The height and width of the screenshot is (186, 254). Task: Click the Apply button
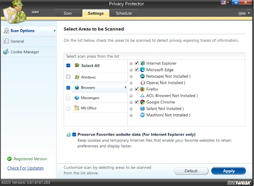[229, 171]
